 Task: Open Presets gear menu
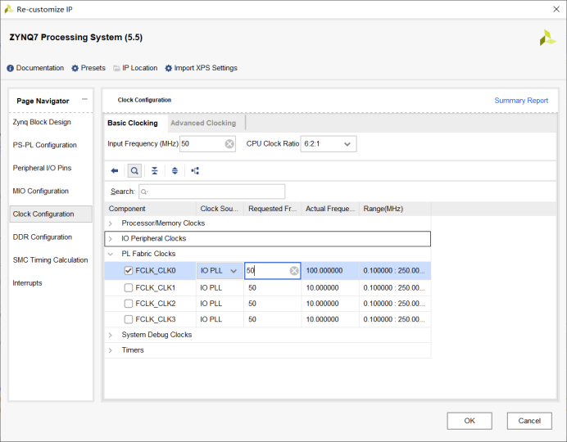click(x=88, y=68)
